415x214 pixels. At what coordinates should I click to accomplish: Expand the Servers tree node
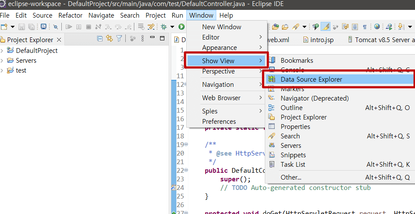coord(2,61)
